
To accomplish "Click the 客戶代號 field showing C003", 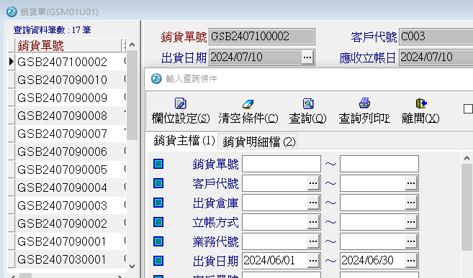I will point(436,37).
